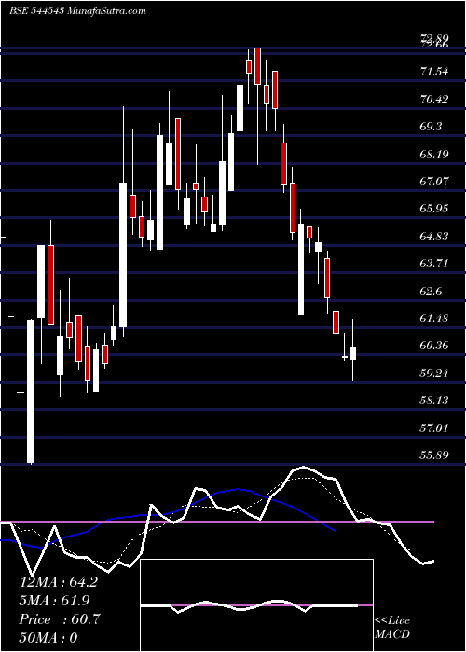
Task: Click the 71.54 price axis label
Action: [435, 72]
